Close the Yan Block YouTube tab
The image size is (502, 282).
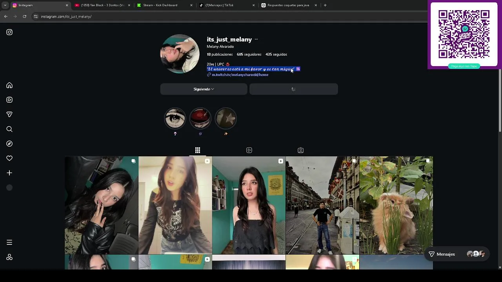tap(129, 5)
